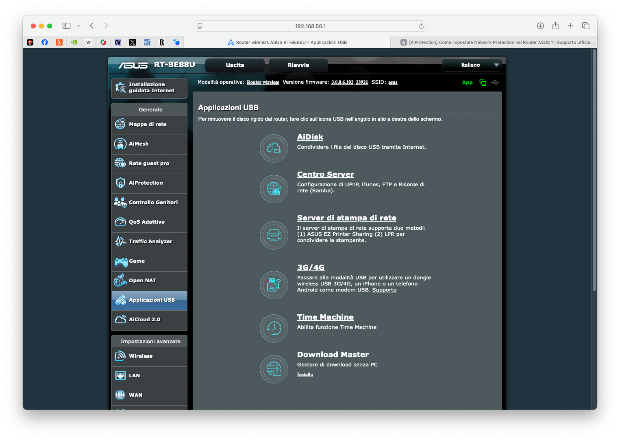Click the Uscita logout button

coord(235,65)
